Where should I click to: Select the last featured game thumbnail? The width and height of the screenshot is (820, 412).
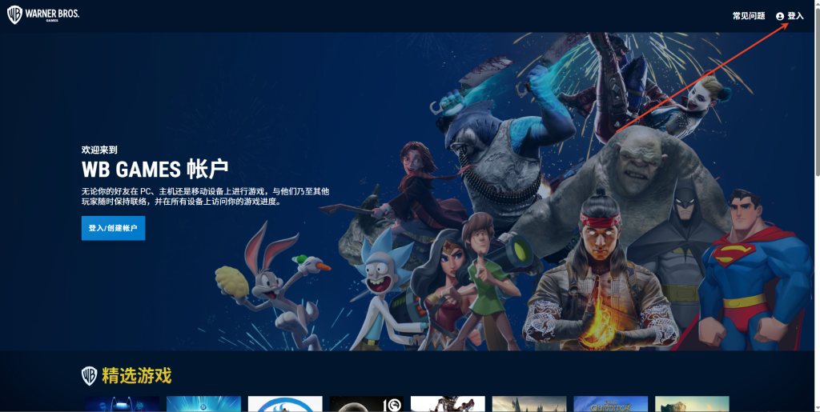click(x=692, y=404)
